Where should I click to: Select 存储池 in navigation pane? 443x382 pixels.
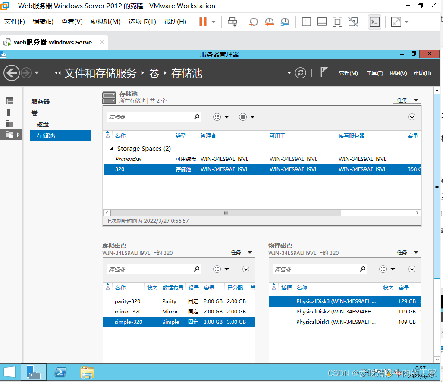pos(60,135)
